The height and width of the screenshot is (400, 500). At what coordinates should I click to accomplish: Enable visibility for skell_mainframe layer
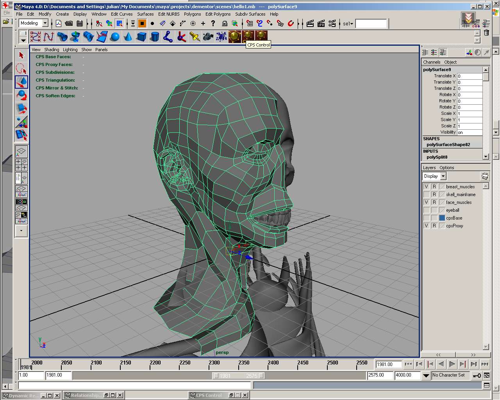point(427,195)
